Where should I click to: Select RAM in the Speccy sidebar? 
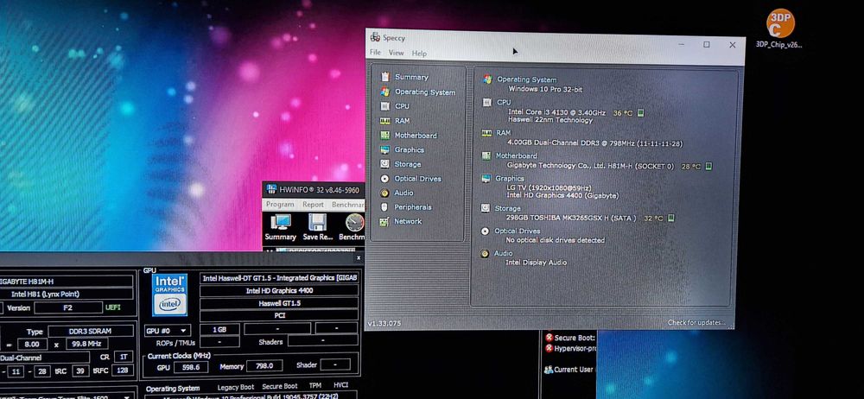pyautogui.click(x=402, y=121)
